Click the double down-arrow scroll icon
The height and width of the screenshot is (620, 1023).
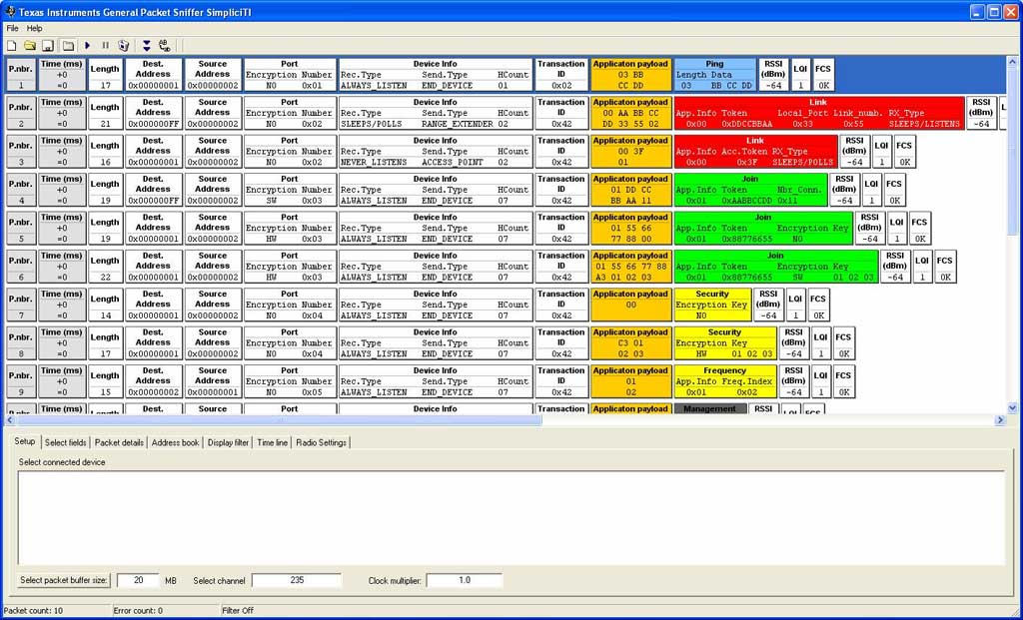click(x=147, y=45)
